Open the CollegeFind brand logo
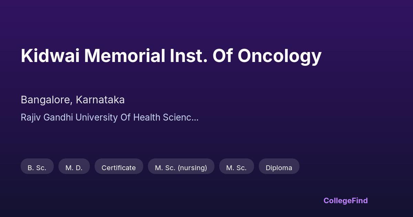Image resolution: width=413 pixels, height=217 pixels. pyautogui.click(x=346, y=200)
